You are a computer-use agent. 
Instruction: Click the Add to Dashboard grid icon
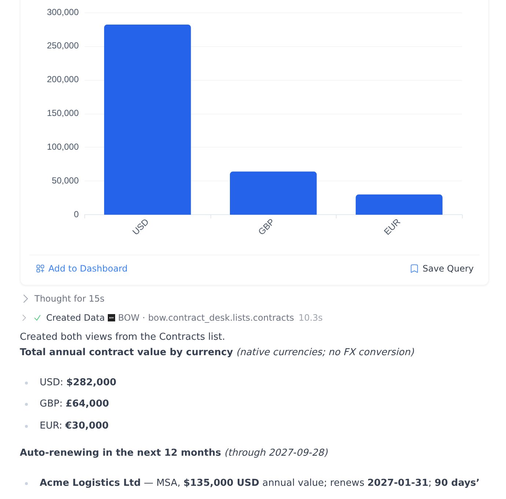[40, 269]
